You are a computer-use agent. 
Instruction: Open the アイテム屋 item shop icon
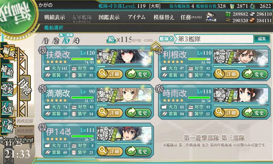coord(211,17)
